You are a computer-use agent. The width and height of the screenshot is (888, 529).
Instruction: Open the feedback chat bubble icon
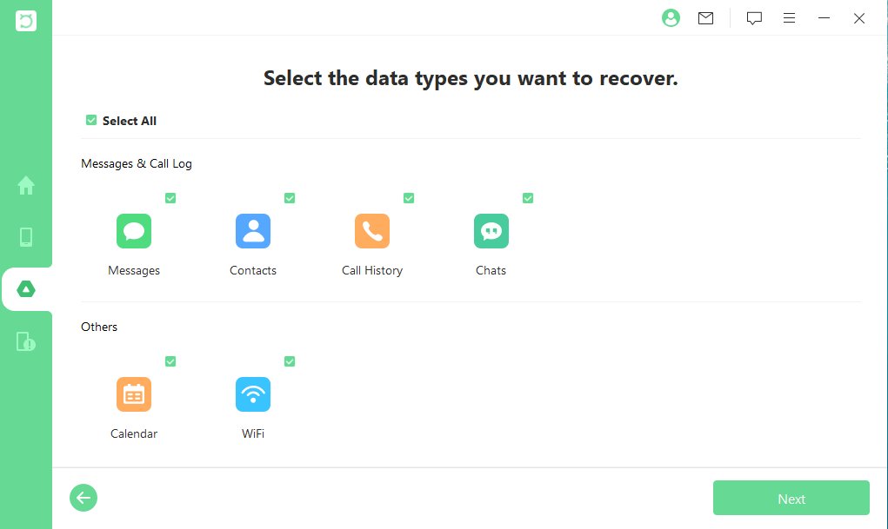click(x=753, y=17)
